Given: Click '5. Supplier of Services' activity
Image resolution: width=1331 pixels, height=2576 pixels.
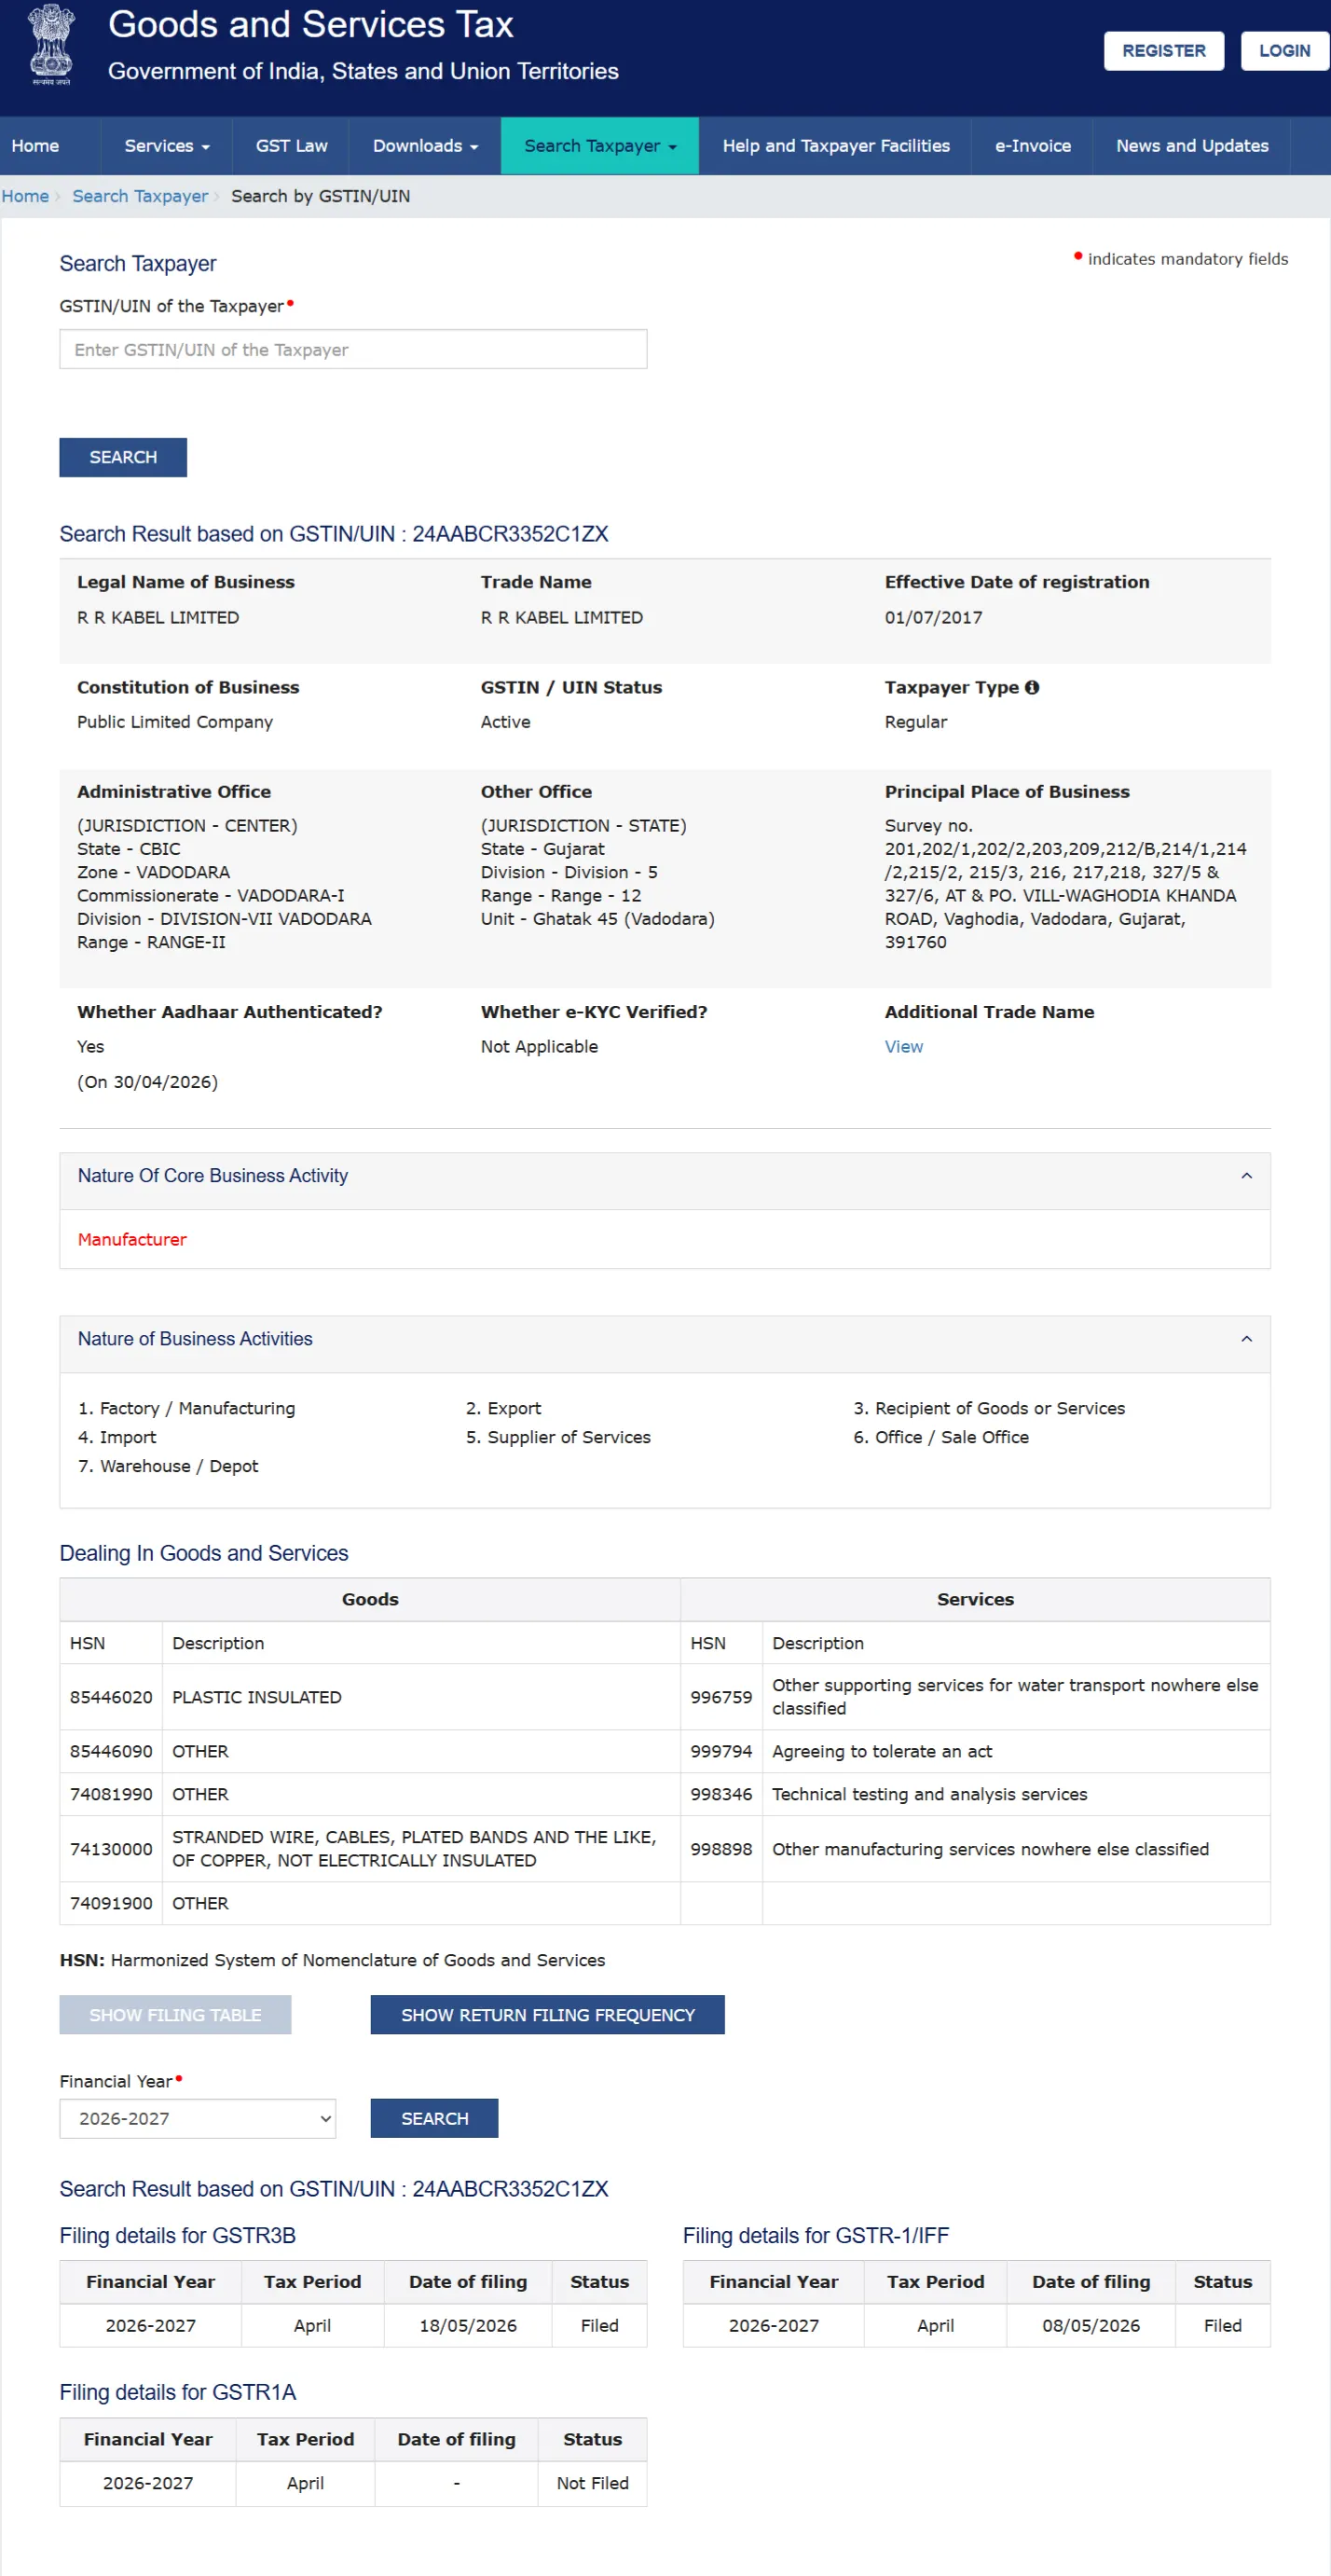Looking at the screenshot, I should click(558, 1437).
